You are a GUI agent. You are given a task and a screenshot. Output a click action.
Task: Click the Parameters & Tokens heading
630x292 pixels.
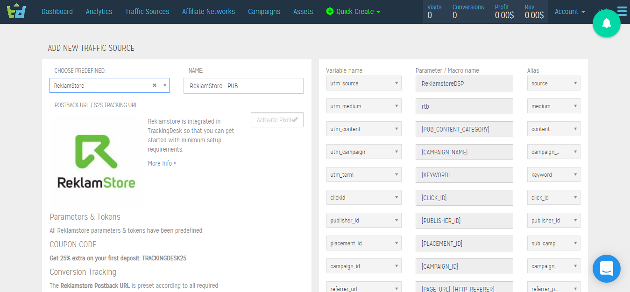point(85,217)
